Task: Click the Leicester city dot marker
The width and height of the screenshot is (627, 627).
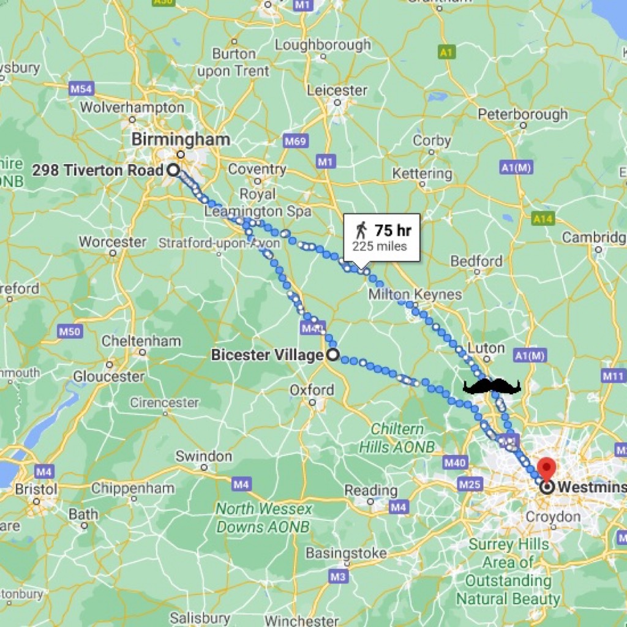Action: pyautogui.click(x=337, y=103)
